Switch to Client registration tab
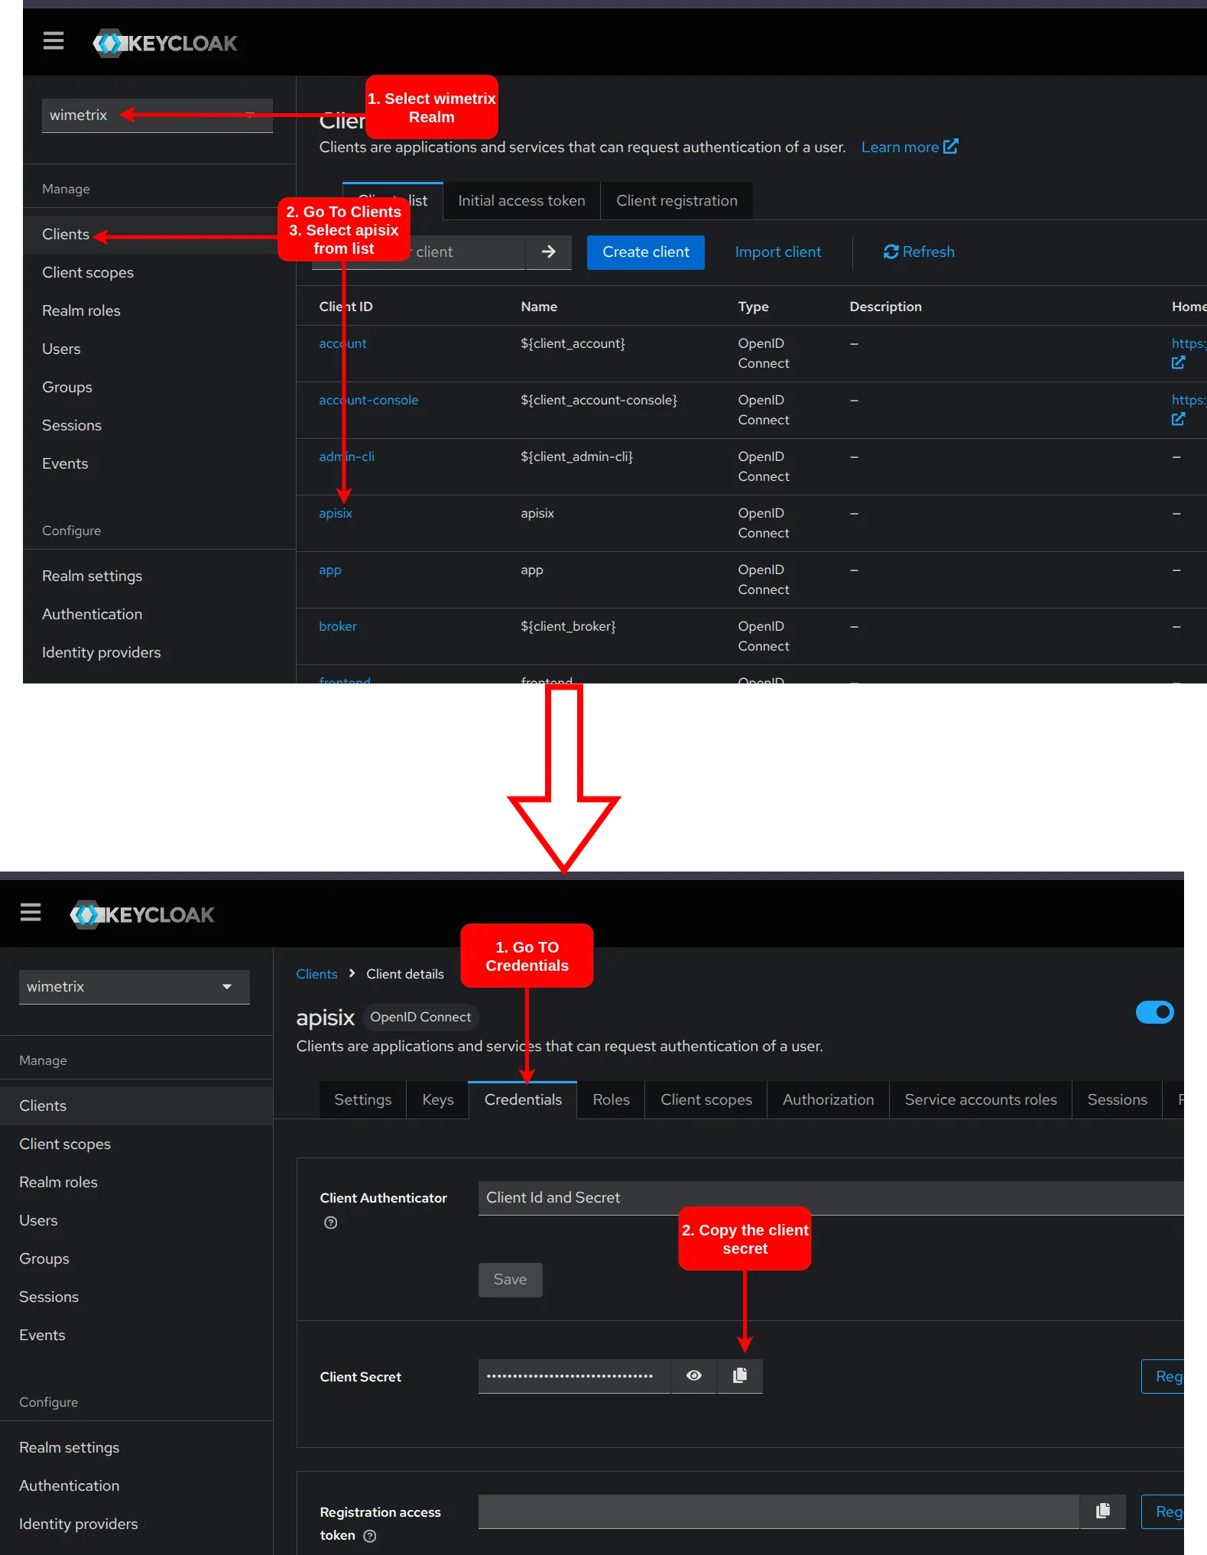Image resolution: width=1207 pixels, height=1555 pixels. 677,200
